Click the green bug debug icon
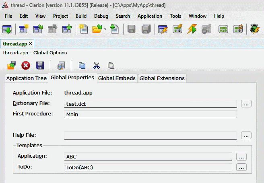The width and height of the screenshot is (264, 183). [254, 29]
